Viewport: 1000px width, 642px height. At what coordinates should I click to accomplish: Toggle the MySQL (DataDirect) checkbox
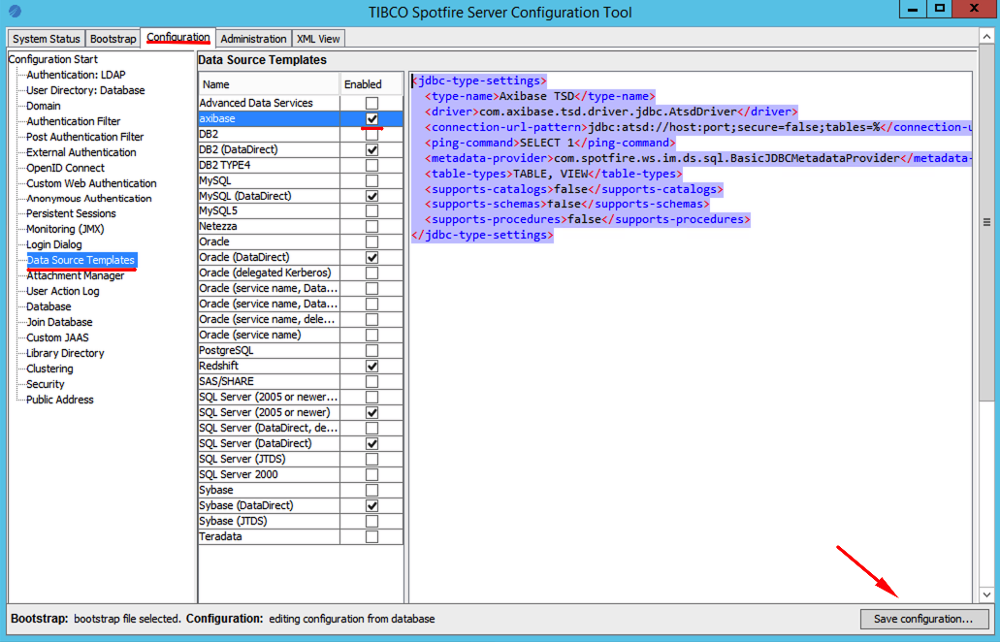point(371,196)
